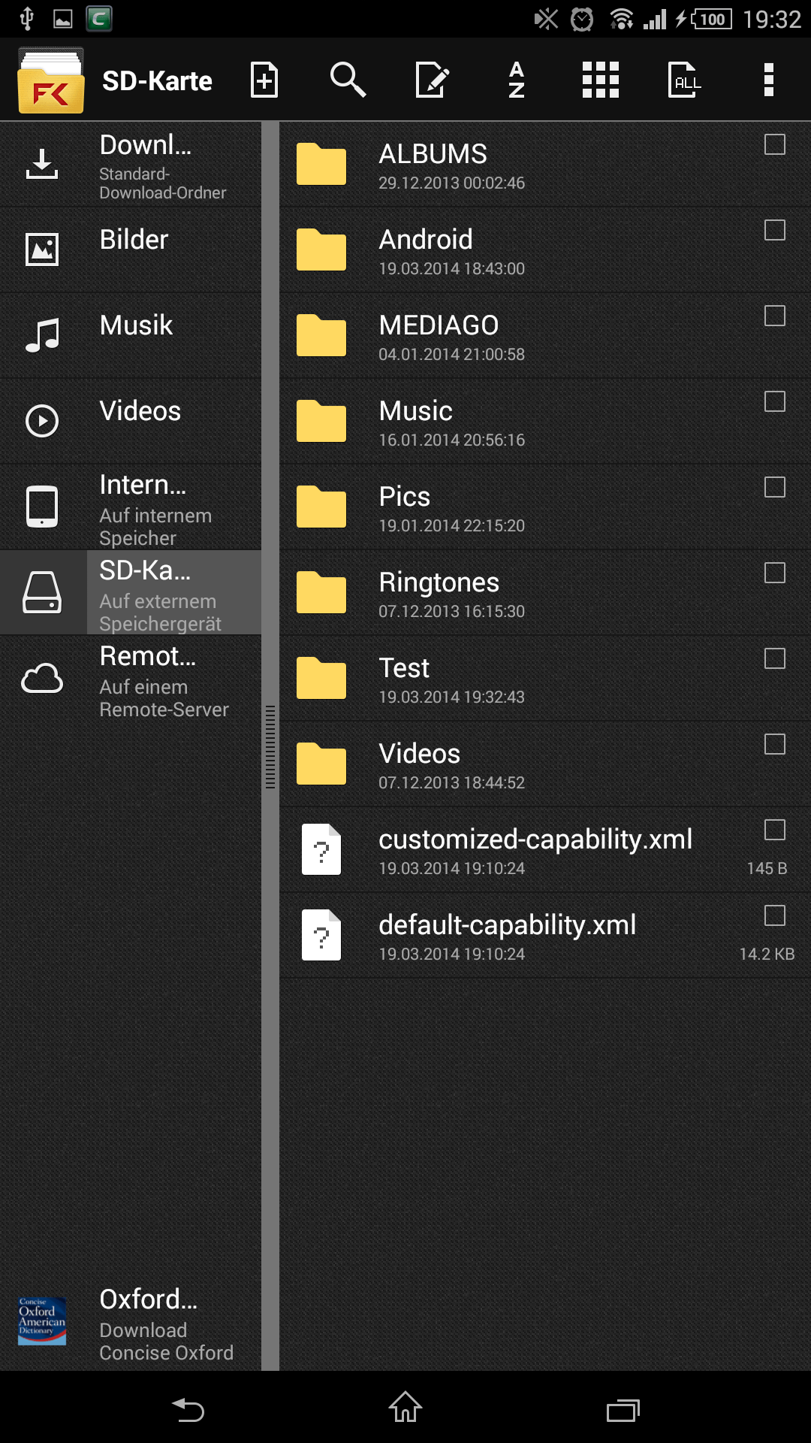811x1443 pixels.
Task: Open the three-dot overflow menu
Action: (x=768, y=80)
